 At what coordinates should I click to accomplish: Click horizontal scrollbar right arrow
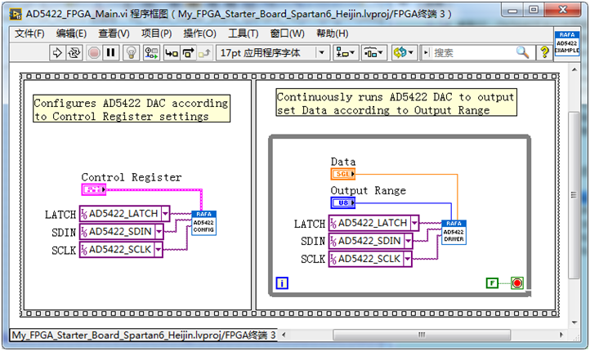(561, 335)
